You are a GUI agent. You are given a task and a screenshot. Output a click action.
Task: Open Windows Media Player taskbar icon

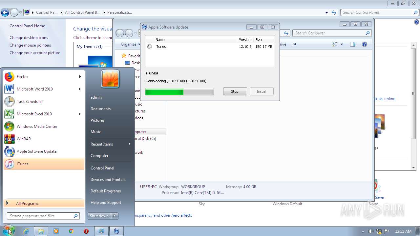tap(56, 231)
